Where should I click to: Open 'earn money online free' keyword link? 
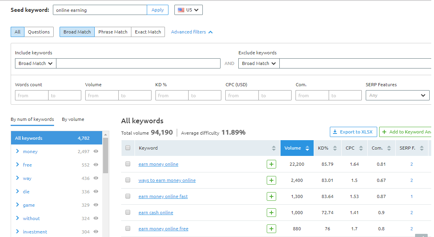163,229
